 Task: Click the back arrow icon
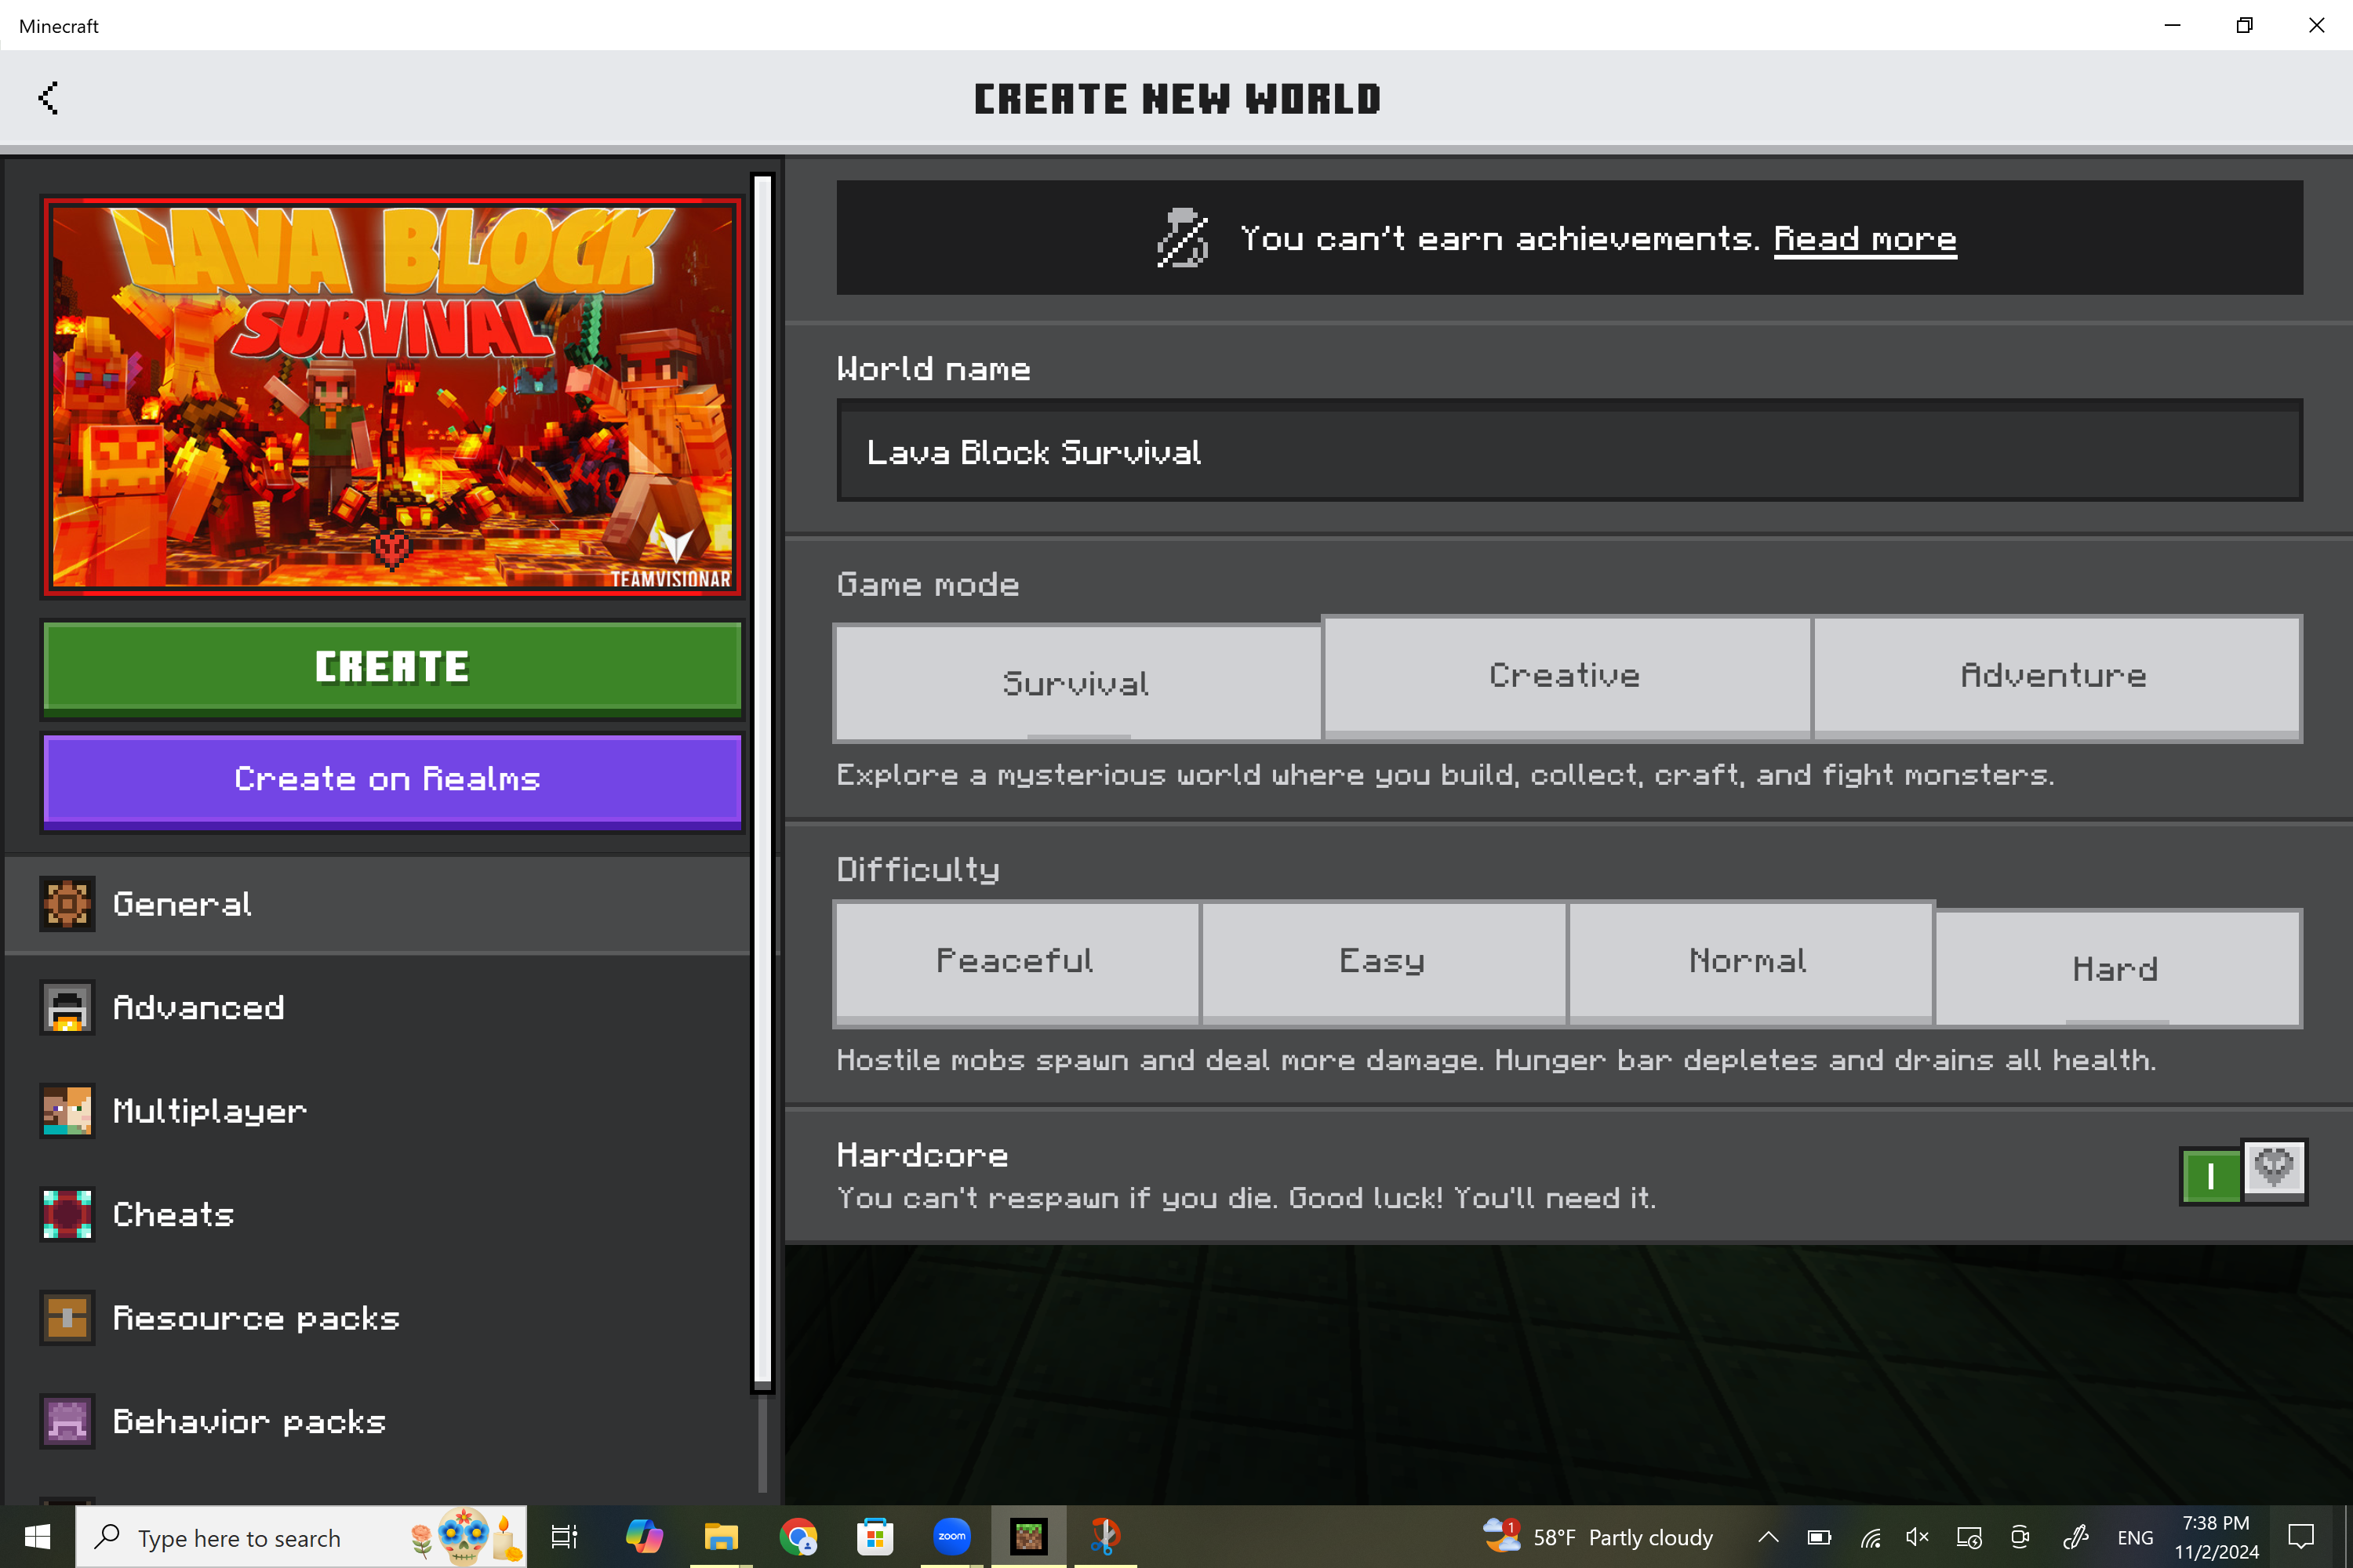48,98
